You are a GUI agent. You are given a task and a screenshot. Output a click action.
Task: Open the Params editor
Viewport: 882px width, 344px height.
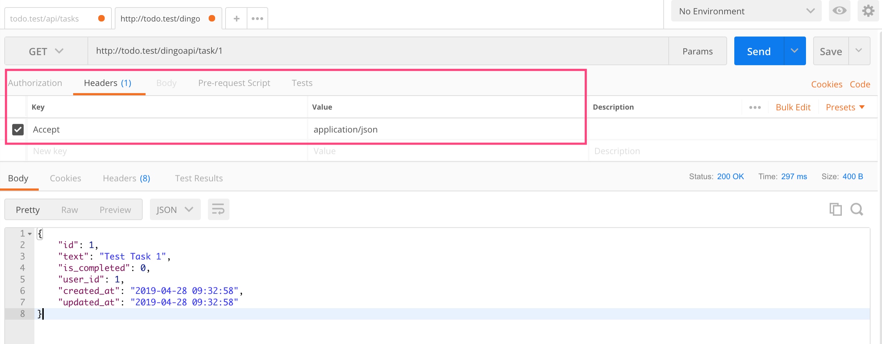click(x=697, y=51)
